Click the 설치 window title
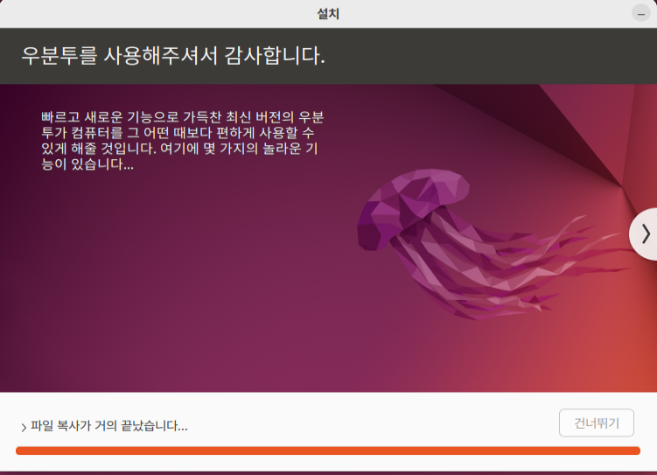Screen dimensions: 657x475 coord(328,14)
